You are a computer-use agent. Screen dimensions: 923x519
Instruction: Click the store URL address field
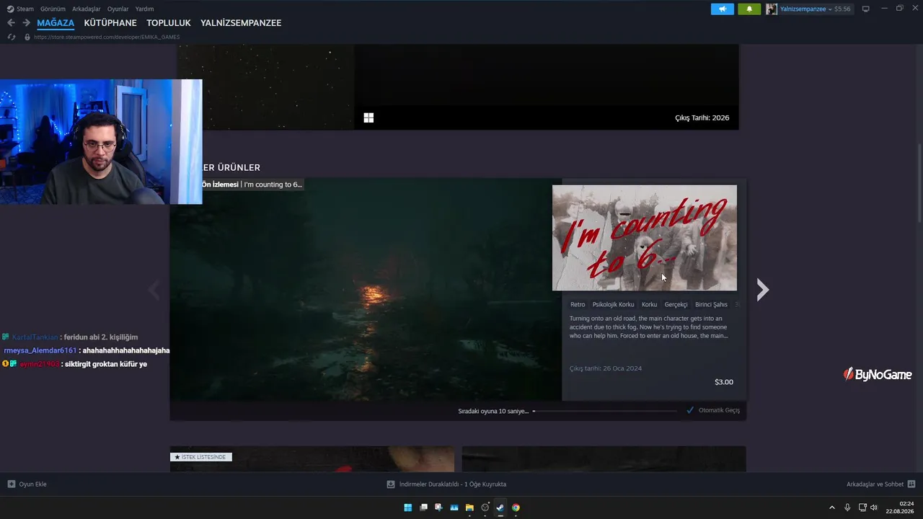point(107,37)
